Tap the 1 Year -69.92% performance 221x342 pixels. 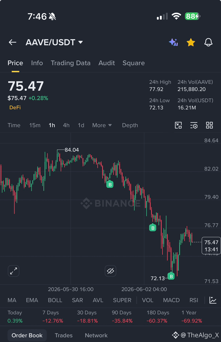(x=192, y=317)
